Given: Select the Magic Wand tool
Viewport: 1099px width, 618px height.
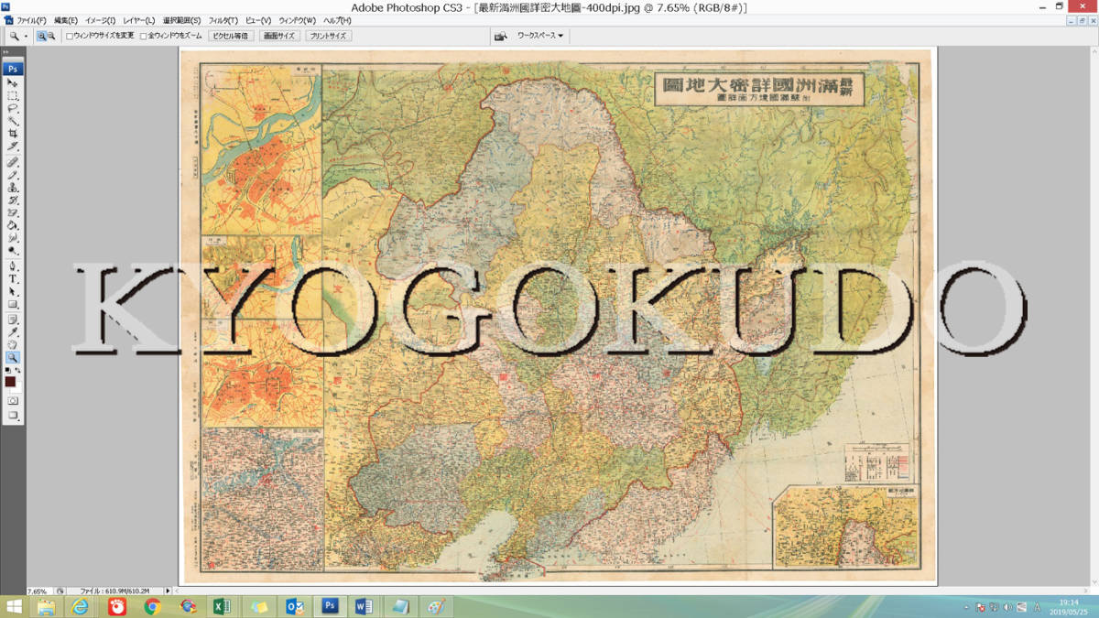Looking at the screenshot, I should pyautogui.click(x=13, y=120).
